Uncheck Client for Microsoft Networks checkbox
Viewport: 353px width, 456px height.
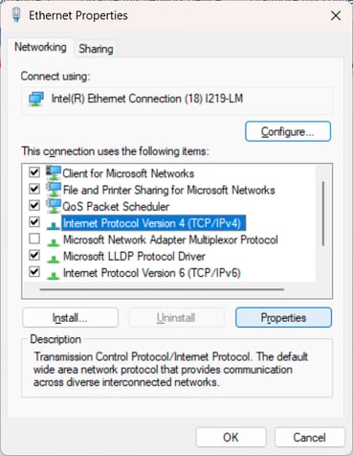pos(34,172)
